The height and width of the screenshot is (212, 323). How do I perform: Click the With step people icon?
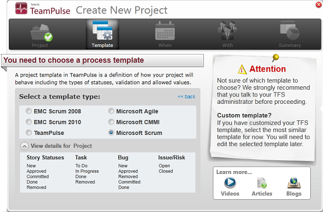tap(227, 31)
